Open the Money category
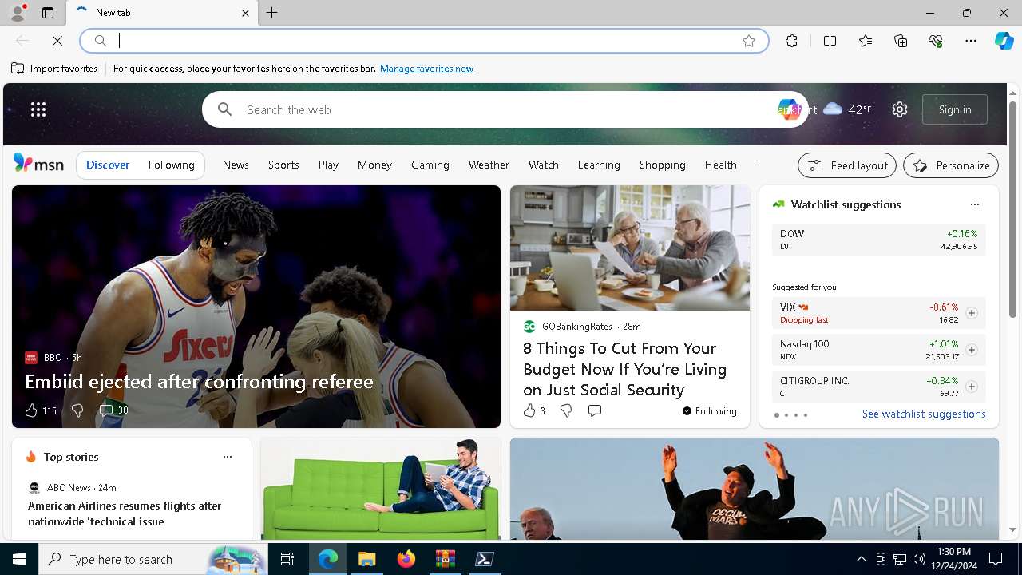 click(x=374, y=165)
